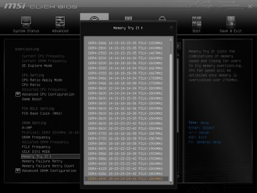Choose DDR4-3600 14-16-16-16-36 entry
The height and width of the screenshot is (193, 257).
click(x=125, y=103)
